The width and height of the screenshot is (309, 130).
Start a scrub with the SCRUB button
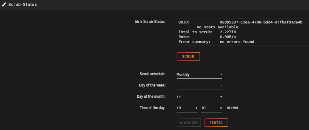(x=188, y=56)
